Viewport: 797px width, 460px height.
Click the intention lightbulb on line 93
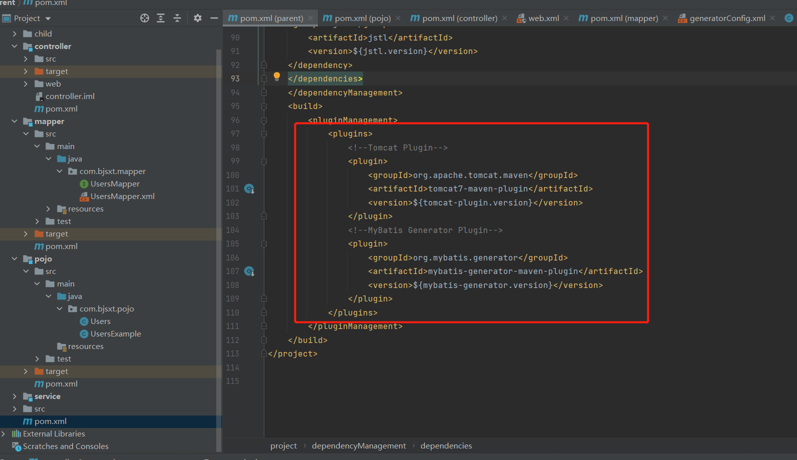[277, 76]
